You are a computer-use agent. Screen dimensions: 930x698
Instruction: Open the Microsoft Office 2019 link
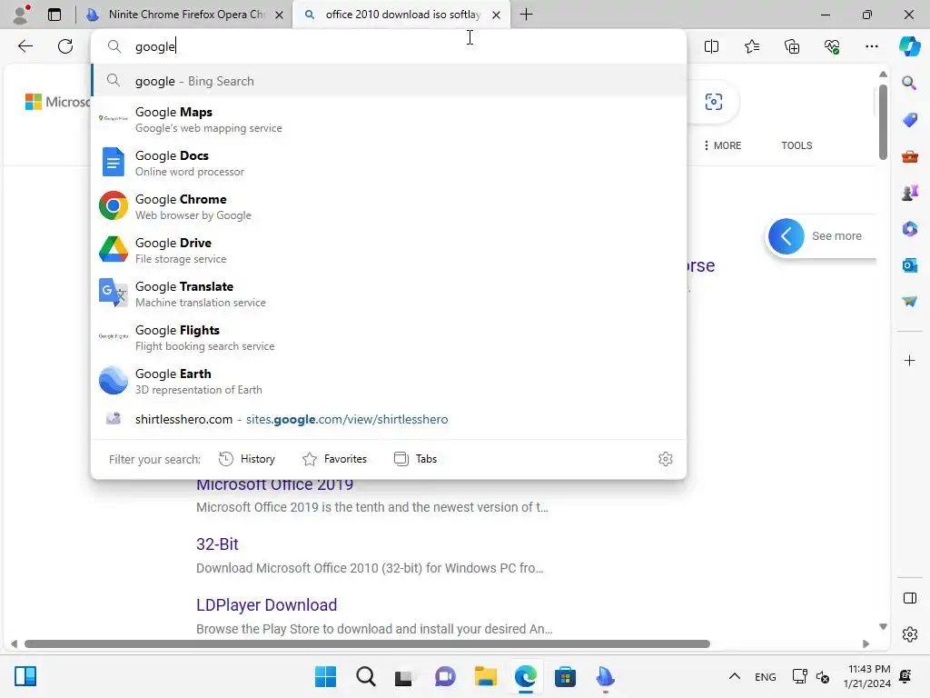(x=274, y=484)
